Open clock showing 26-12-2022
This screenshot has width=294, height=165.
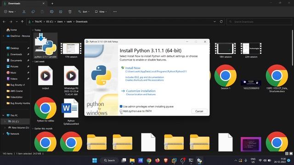[x=280, y=160]
